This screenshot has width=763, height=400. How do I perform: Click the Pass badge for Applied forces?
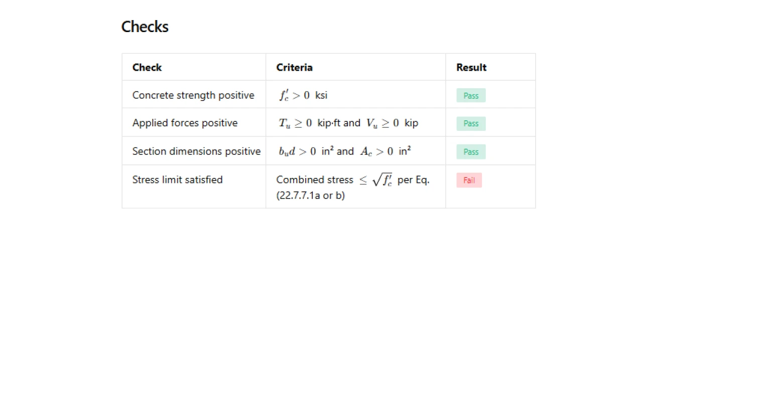pos(471,123)
